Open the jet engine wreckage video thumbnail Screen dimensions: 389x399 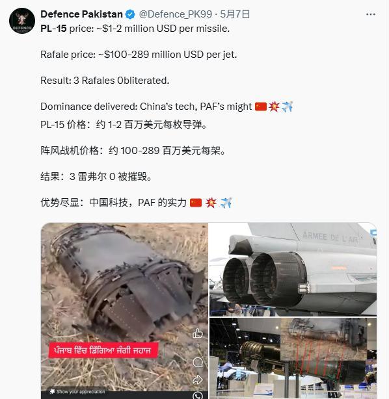pos(124,311)
